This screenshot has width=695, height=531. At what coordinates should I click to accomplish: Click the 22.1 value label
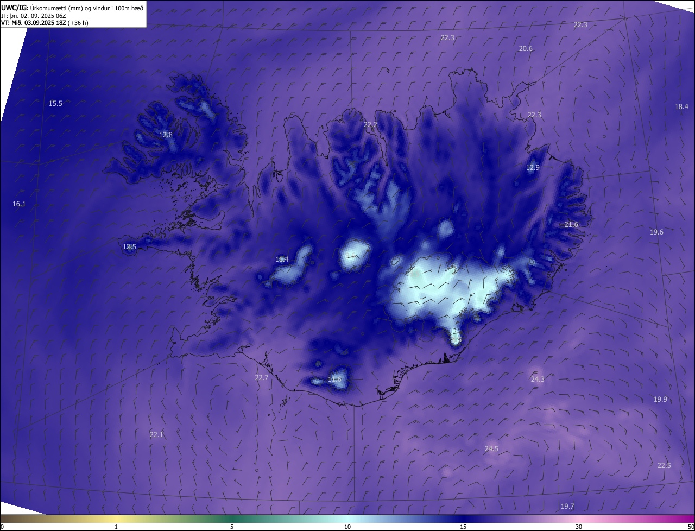pos(156,435)
